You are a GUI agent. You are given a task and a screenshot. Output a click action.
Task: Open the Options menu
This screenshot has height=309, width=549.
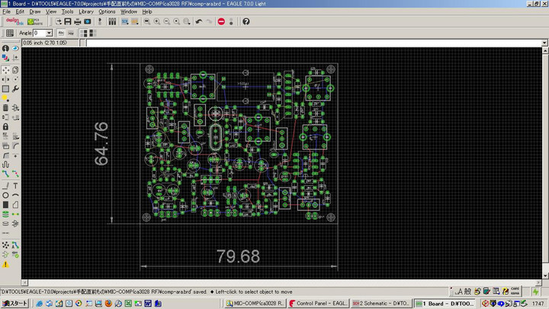pos(107,12)
